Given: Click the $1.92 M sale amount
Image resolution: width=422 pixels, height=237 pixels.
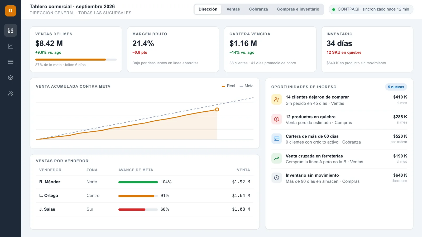Looking at the screenshot, I should tap(241, 182).
